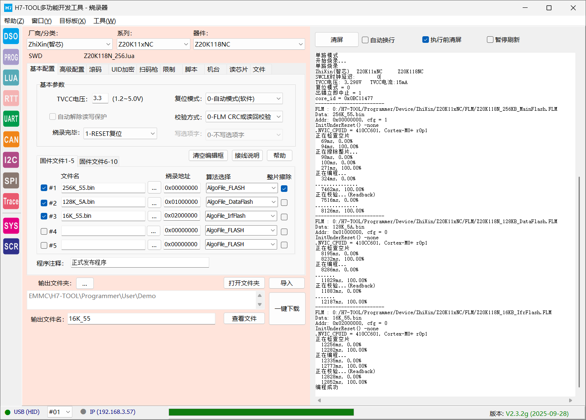Open the 器件 Z20K118NC dropdown
Image resolution: width=586 pixels, height=420 pixels.
[249, 44]
